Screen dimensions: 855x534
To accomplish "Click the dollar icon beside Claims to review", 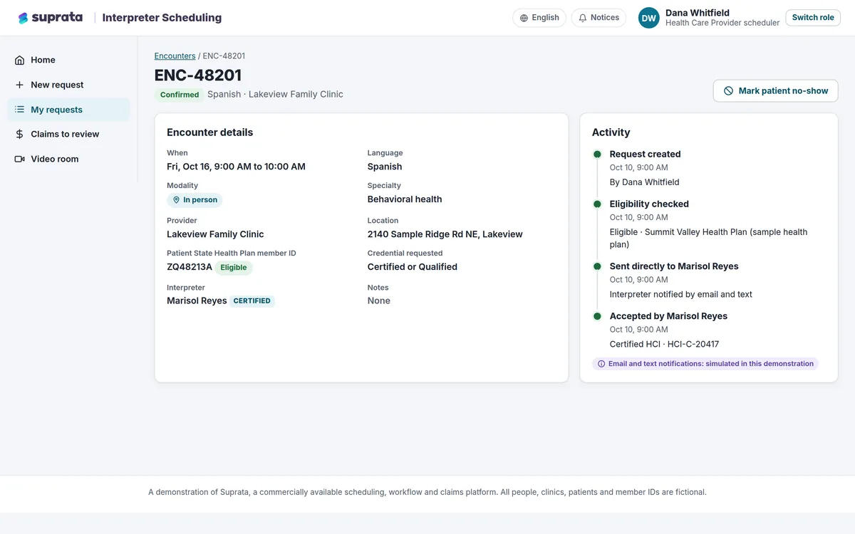I will pos(19,134).
